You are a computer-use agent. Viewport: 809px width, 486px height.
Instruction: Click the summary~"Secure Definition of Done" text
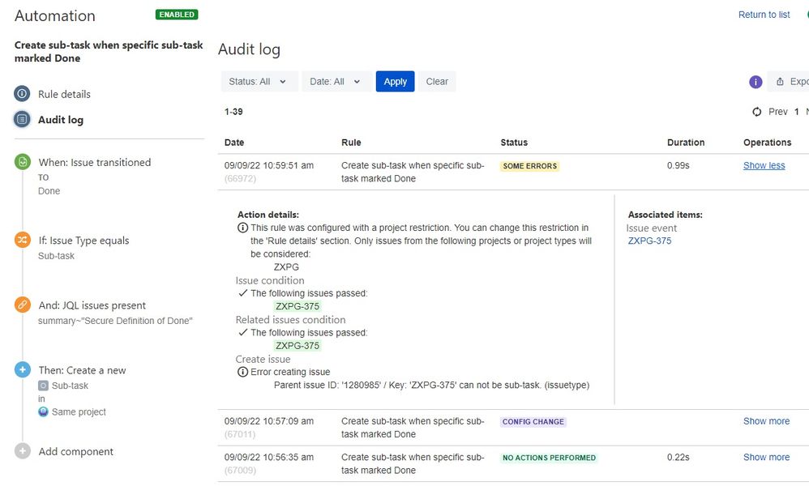coord(115,321)
